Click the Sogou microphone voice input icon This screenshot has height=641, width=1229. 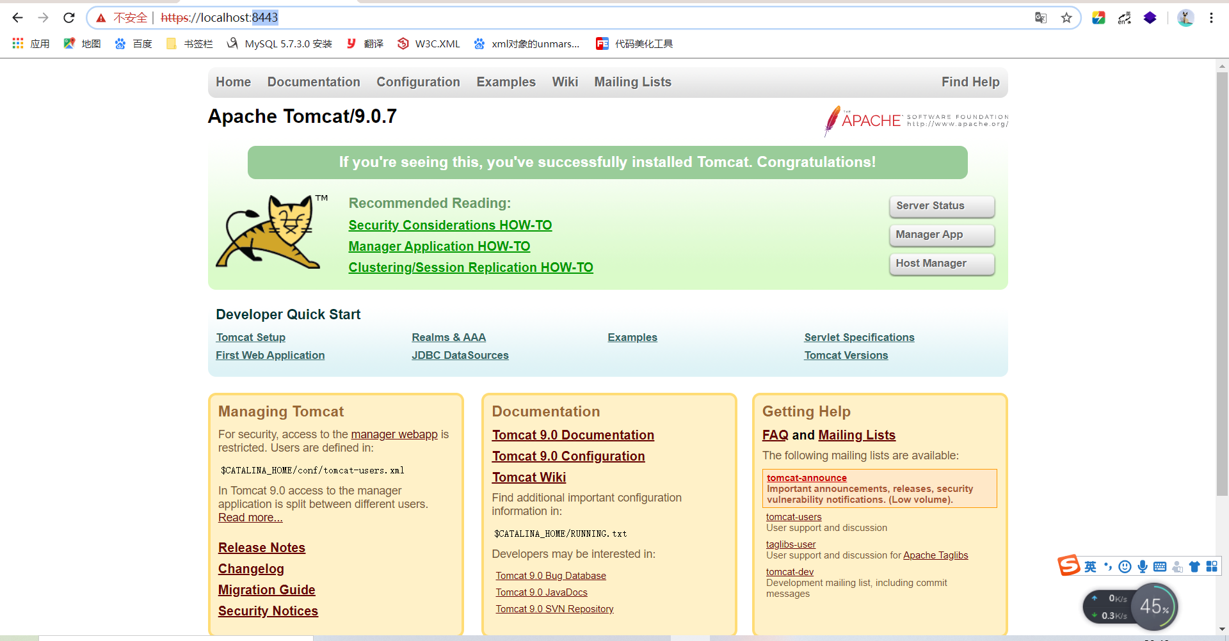tap(1142, 567)
